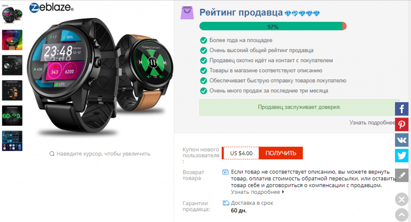The image size is (411, 222).
Task: Select the first watch pair thumbnail
Action: coord(12,15)
